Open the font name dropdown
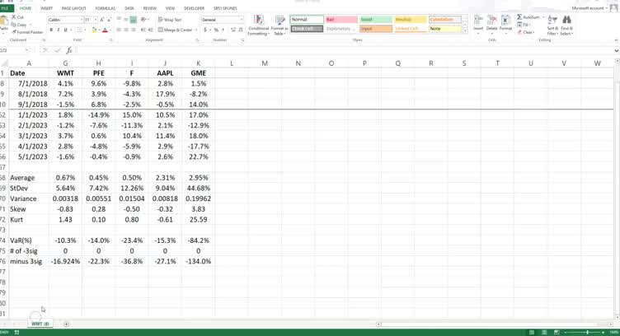This screenshot has height=336, width=620. (81, 20)
